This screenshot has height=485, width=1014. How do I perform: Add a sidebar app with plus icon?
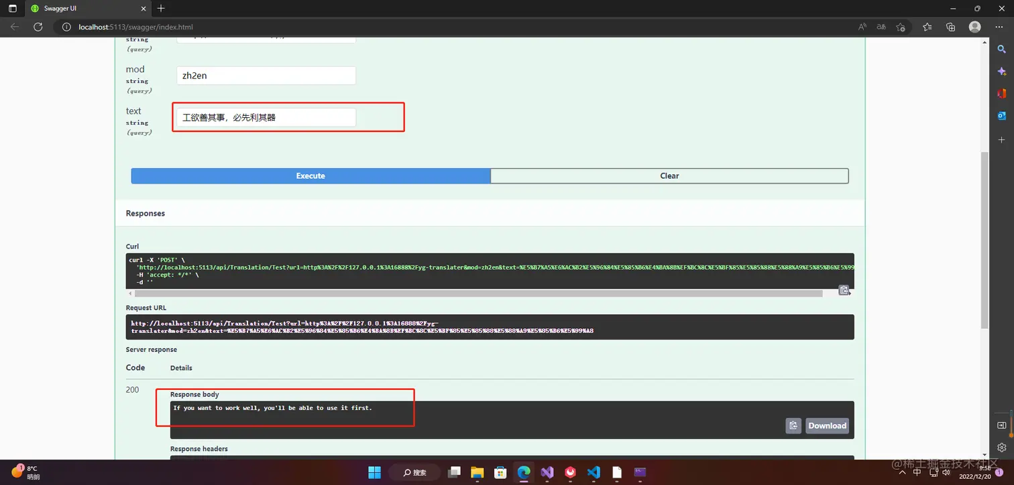[x=1002, y=140]
